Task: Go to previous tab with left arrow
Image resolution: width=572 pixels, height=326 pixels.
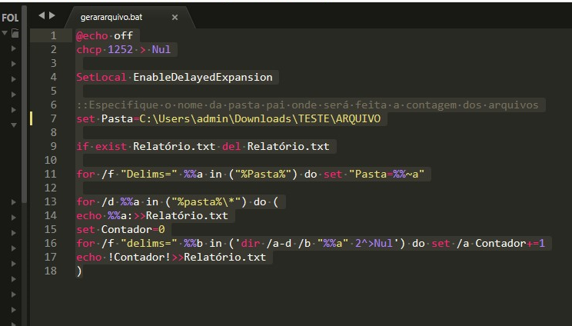Action: coord(42,15)
